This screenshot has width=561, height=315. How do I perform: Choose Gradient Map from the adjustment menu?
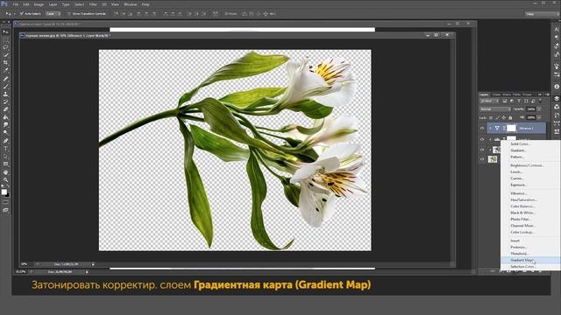pyautogui.click(x=530, y=260)
